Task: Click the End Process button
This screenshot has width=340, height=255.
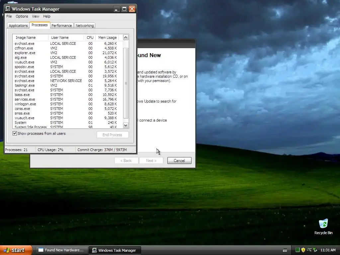Action: pyautogui.click(x=113, y=135)
